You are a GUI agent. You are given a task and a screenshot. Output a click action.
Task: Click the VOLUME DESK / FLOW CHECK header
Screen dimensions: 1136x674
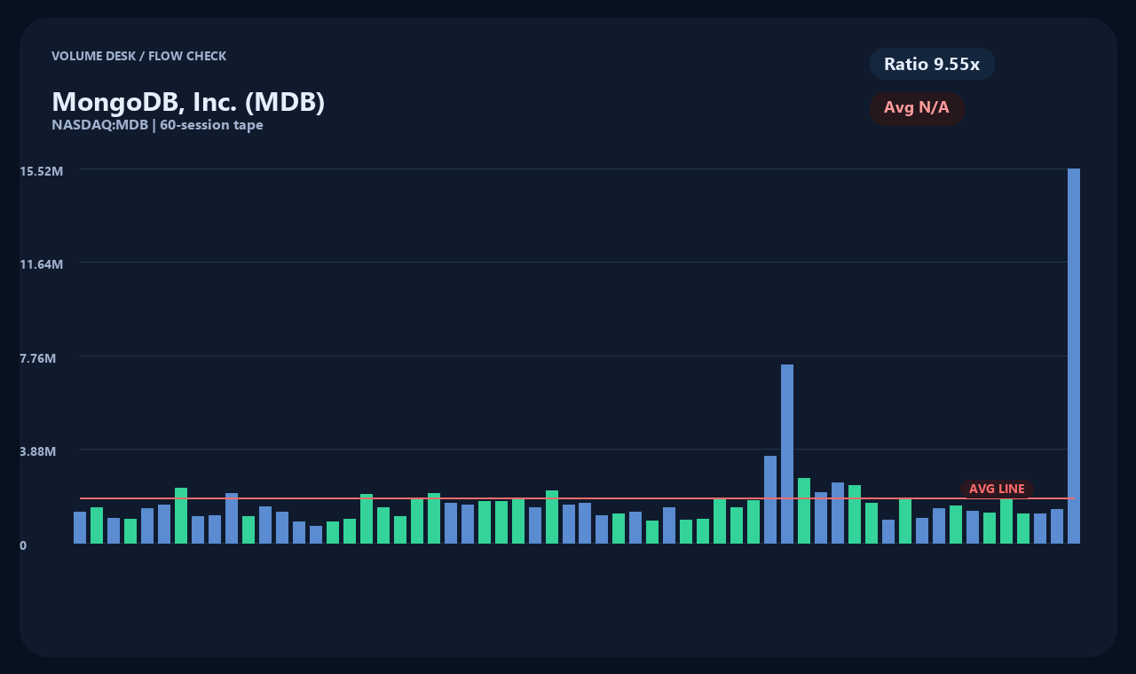pyautogui.click(x=138, y=56)
